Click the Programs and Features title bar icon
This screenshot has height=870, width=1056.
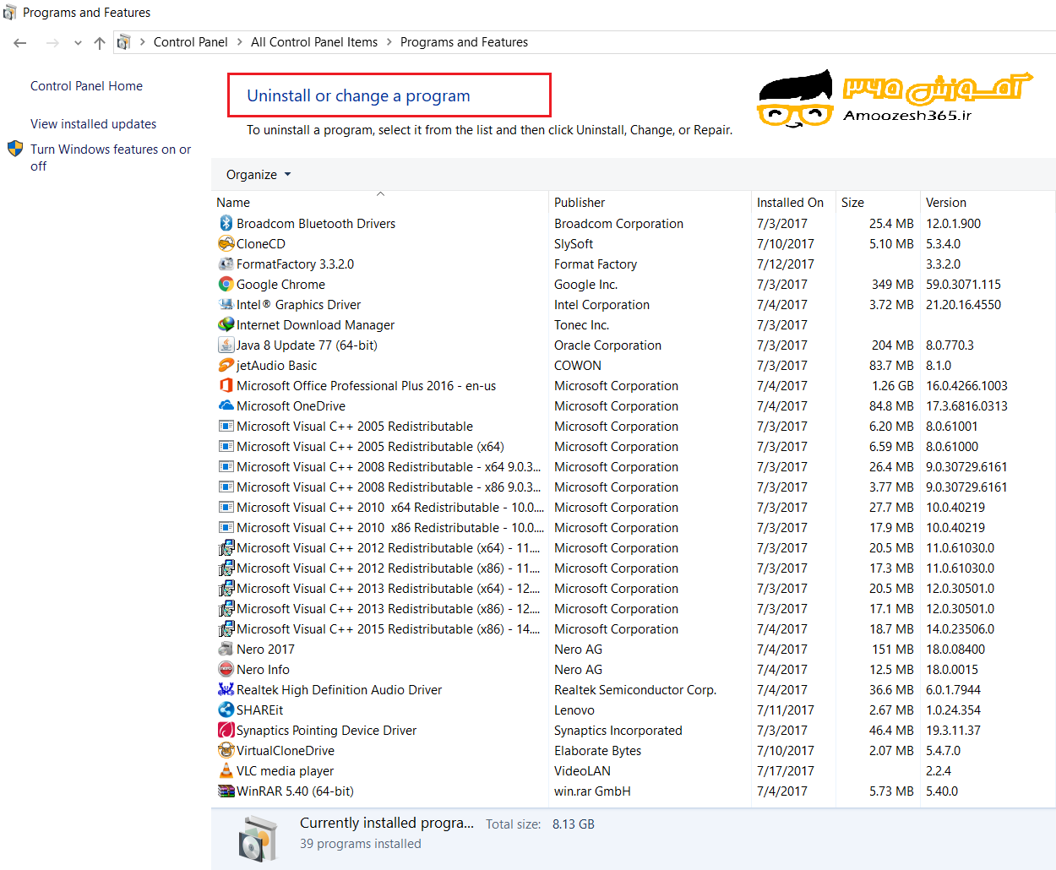[10, 13]
